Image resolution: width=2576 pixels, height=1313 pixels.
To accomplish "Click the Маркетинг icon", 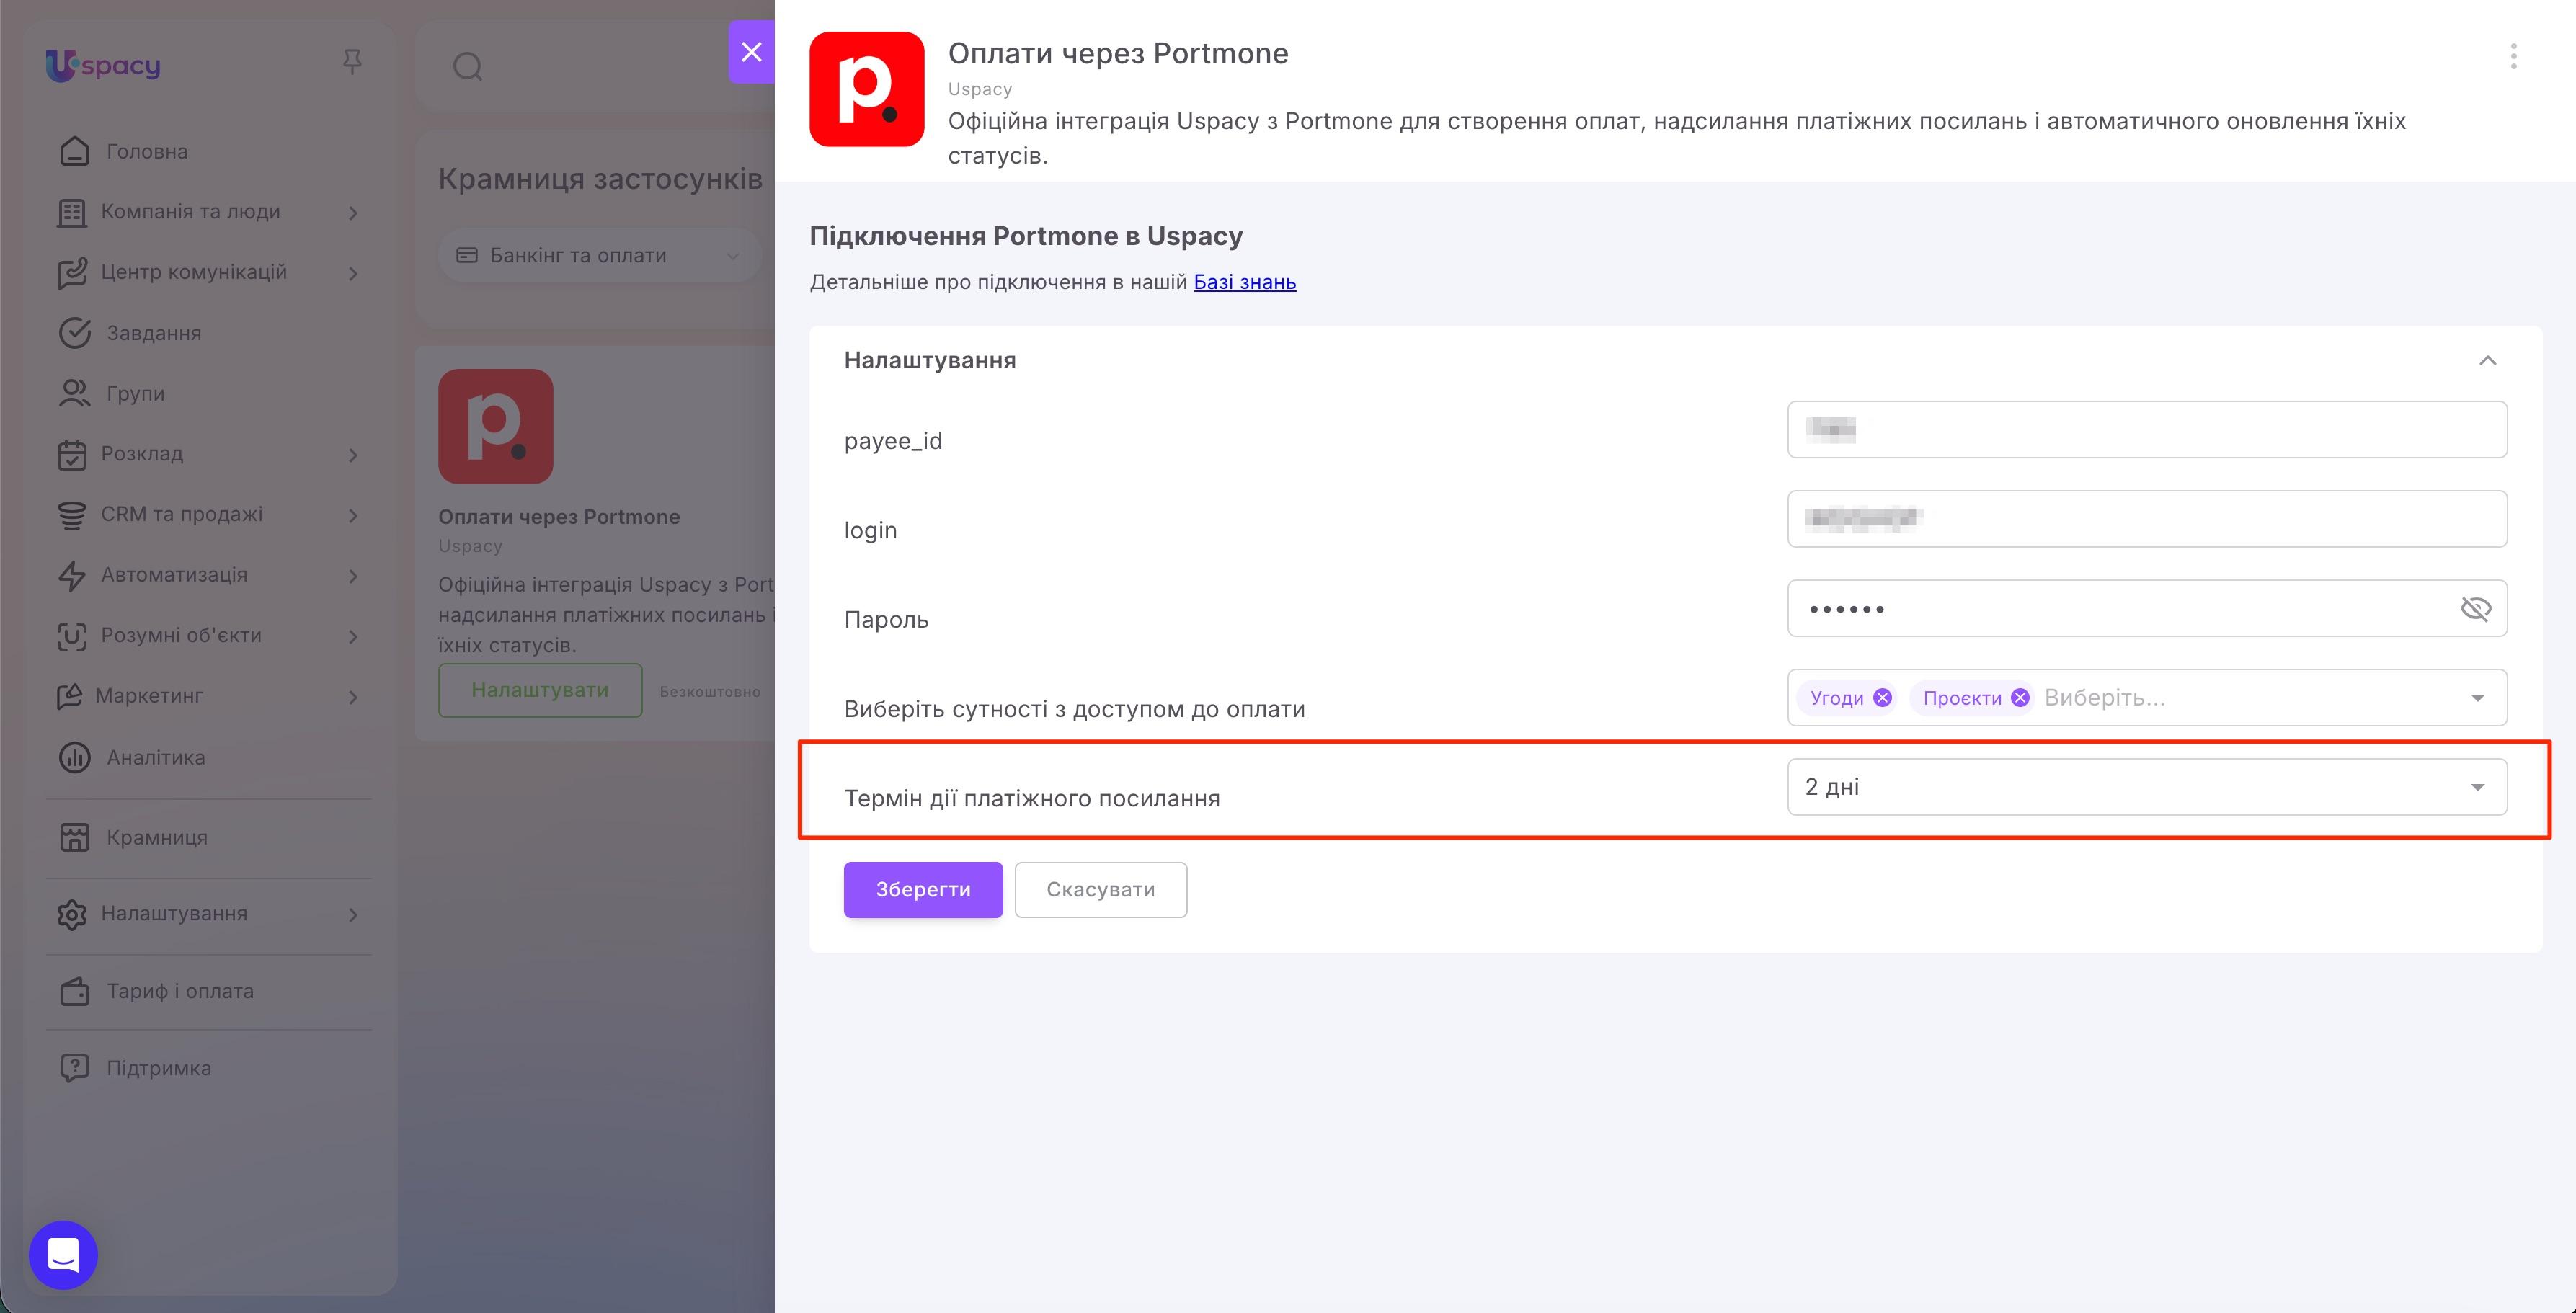I will 69,696.
